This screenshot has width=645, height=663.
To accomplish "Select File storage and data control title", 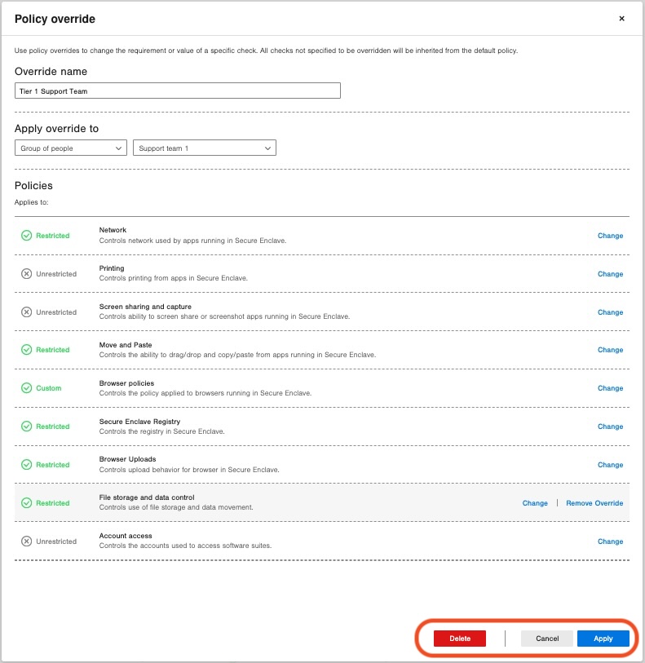I will click(147, 497).
